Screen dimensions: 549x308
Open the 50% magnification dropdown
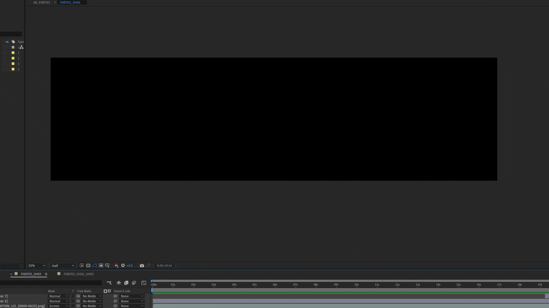point(37,266)
